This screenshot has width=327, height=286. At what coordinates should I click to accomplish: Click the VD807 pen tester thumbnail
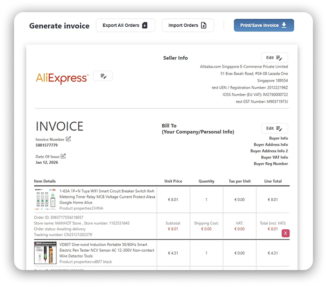pos(45,253)
